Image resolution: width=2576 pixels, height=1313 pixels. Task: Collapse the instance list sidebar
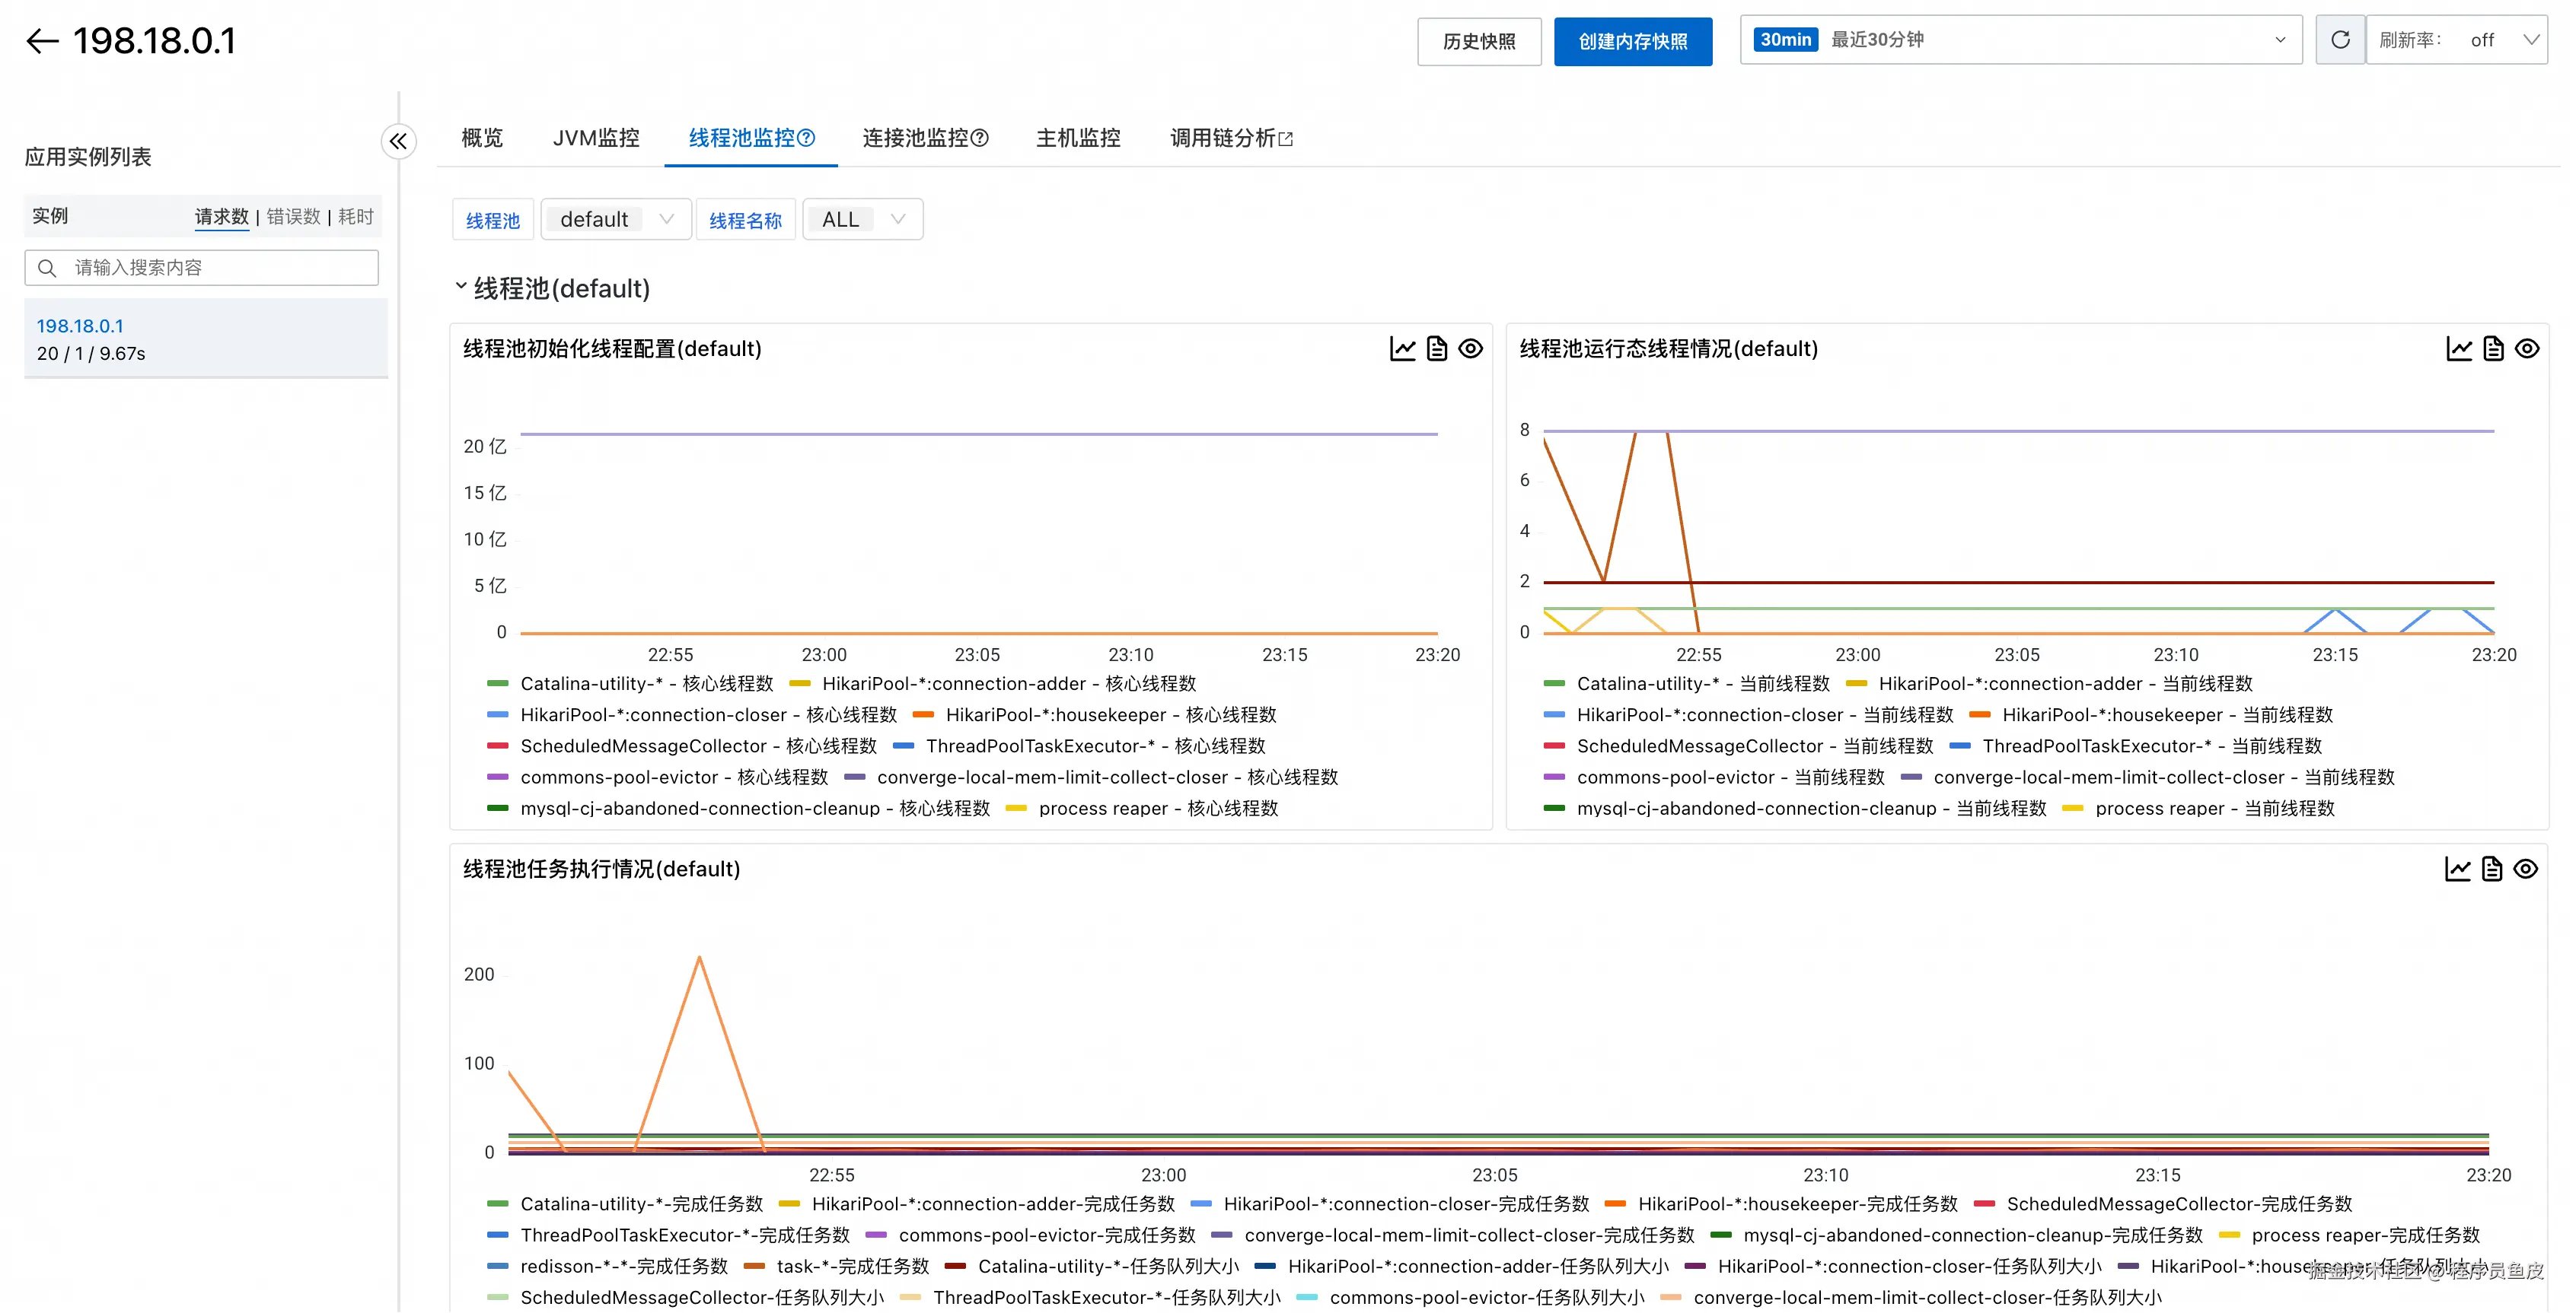tap(398, 141)
